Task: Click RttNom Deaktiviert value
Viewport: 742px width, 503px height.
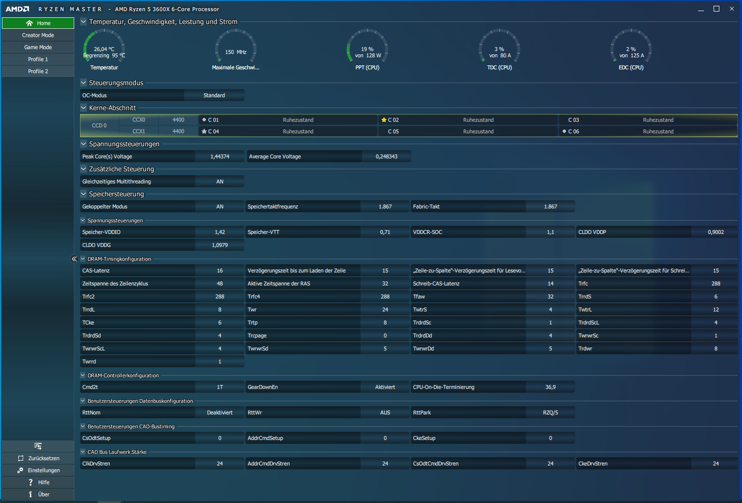Action: 220,413
